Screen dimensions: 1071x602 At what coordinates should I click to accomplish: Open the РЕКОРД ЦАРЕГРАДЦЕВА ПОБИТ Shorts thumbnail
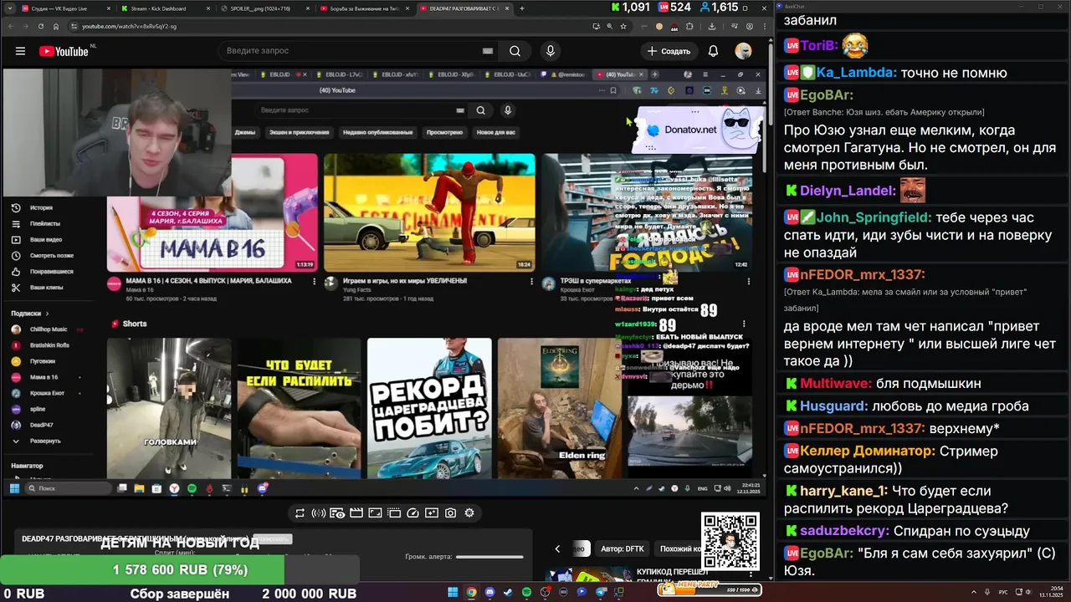[x=429, y=408]
